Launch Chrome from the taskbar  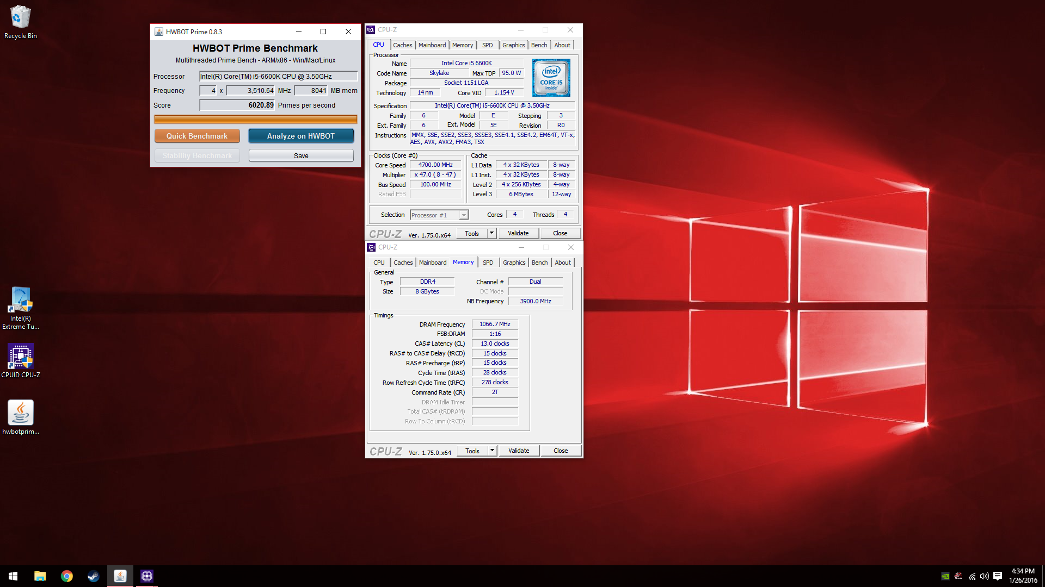click(66, 576)
